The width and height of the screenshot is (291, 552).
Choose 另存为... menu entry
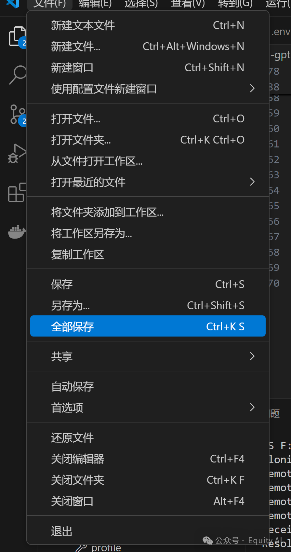[148, 305]
